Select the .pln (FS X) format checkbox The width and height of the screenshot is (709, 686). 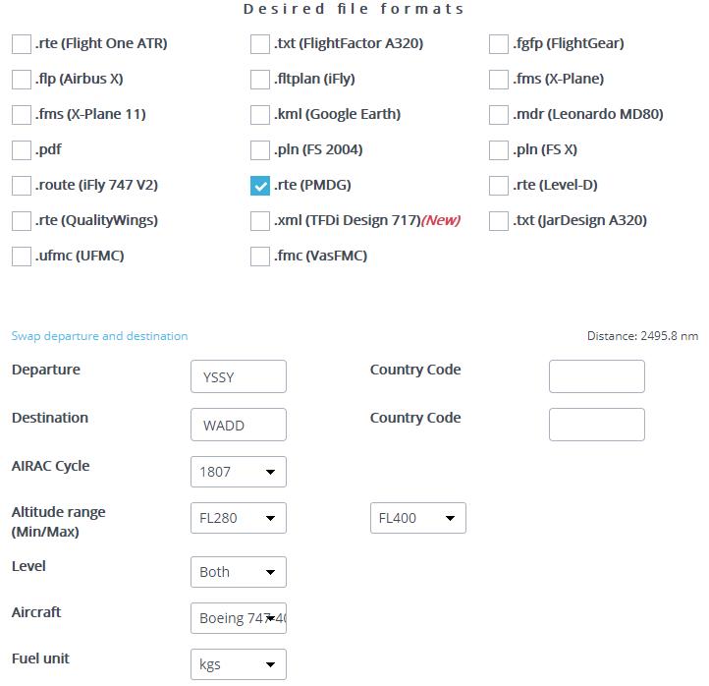pos(499,150)
